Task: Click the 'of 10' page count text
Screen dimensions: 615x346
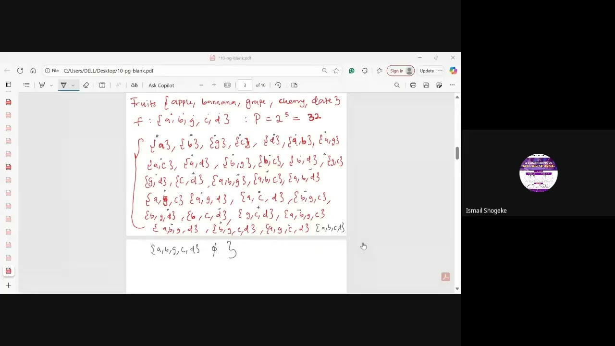Action: click(x=260, y=85)
